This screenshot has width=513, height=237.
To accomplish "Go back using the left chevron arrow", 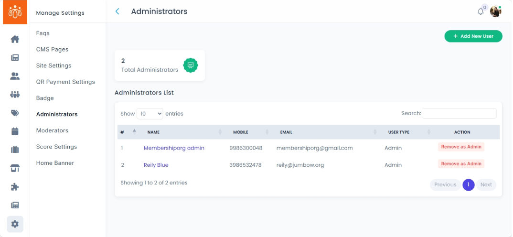I will (118, 11).
